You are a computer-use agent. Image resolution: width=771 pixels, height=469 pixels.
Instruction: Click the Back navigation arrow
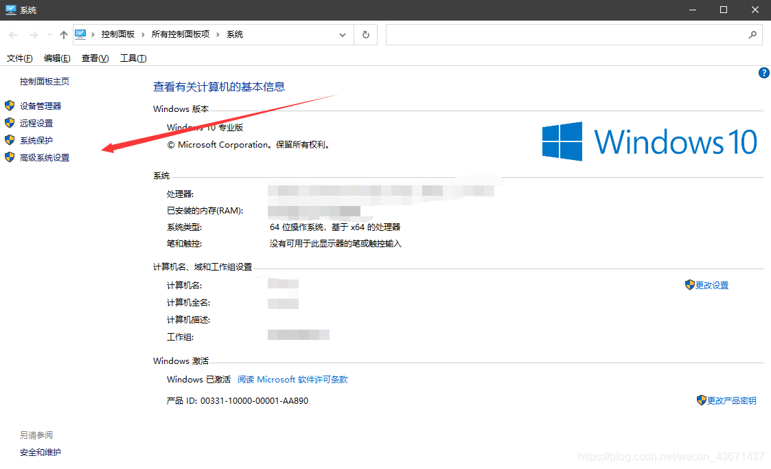pyautogui.click(x=13, y=35)
